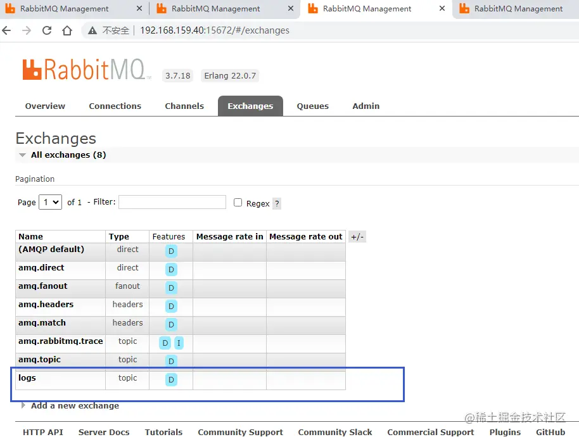Viewport: 579px width, 437px height.
Task: Click the D badge for (AMQP default)
Action: (x=171, y=251)
